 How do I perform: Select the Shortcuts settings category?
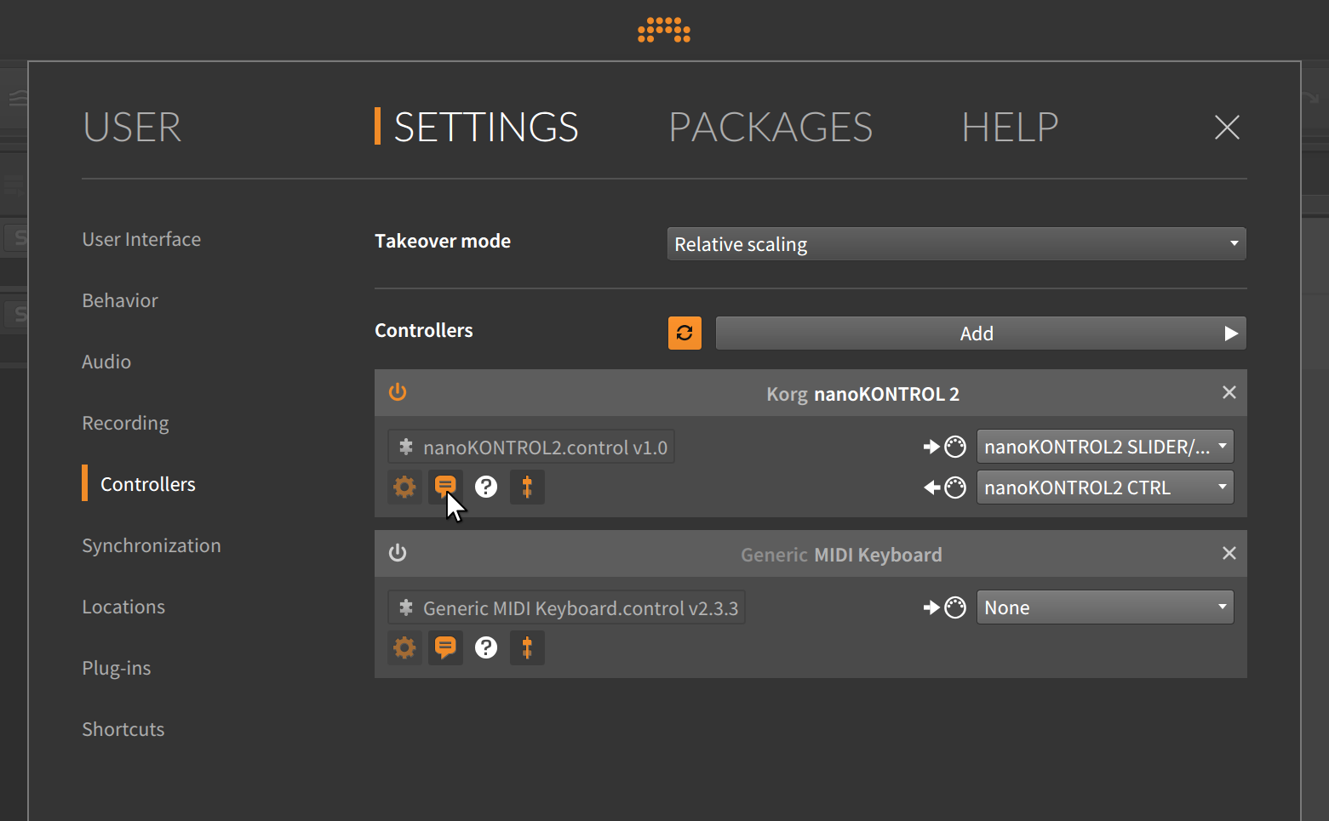tap(123, 728)
